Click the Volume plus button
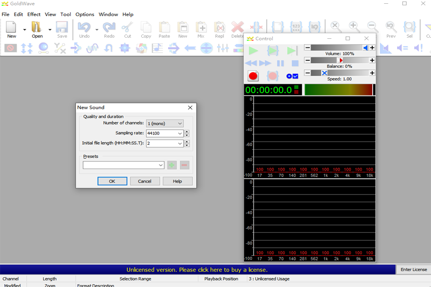The width and height of the screenshot is (431, 287). (x=372, y=47)
